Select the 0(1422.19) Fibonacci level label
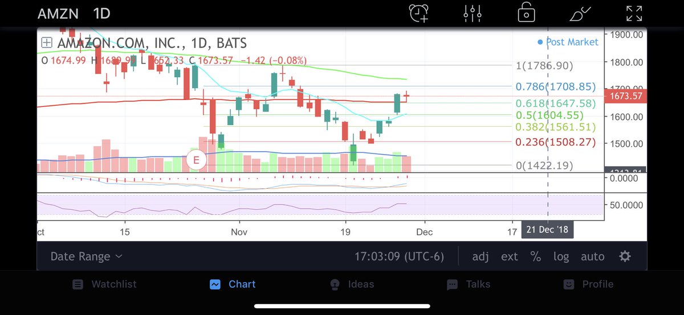Image resolution: width=684 pixels, height=315 pixels. coord(544,165)
